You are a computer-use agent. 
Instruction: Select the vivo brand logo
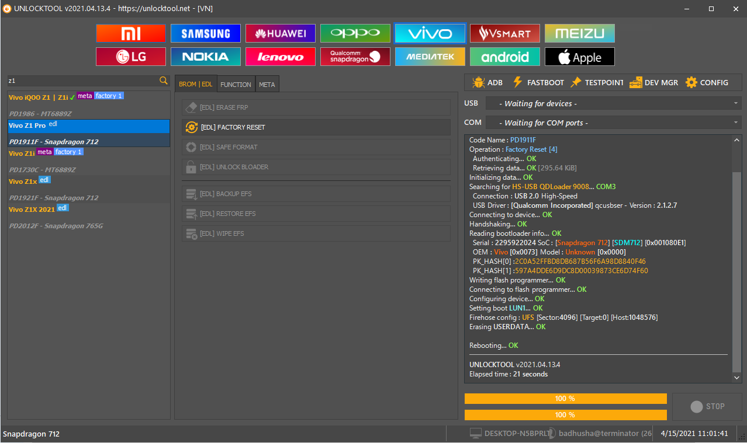pyautogui.click(x=430, y=33)
